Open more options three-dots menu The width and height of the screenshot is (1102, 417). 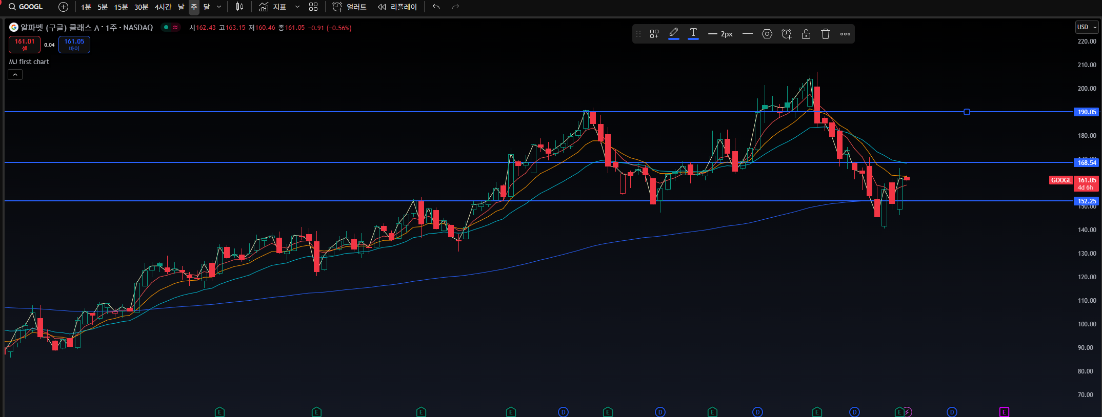tap(845, 34)
